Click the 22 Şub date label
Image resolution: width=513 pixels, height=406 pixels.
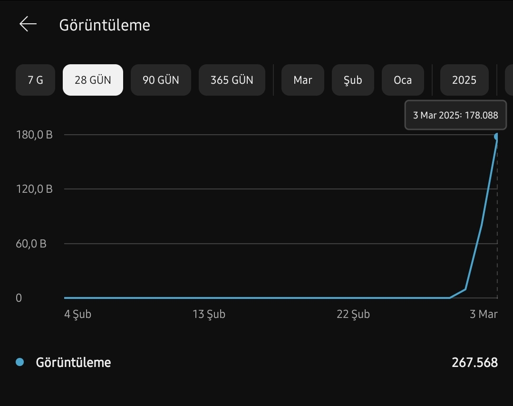pos(353,314)
